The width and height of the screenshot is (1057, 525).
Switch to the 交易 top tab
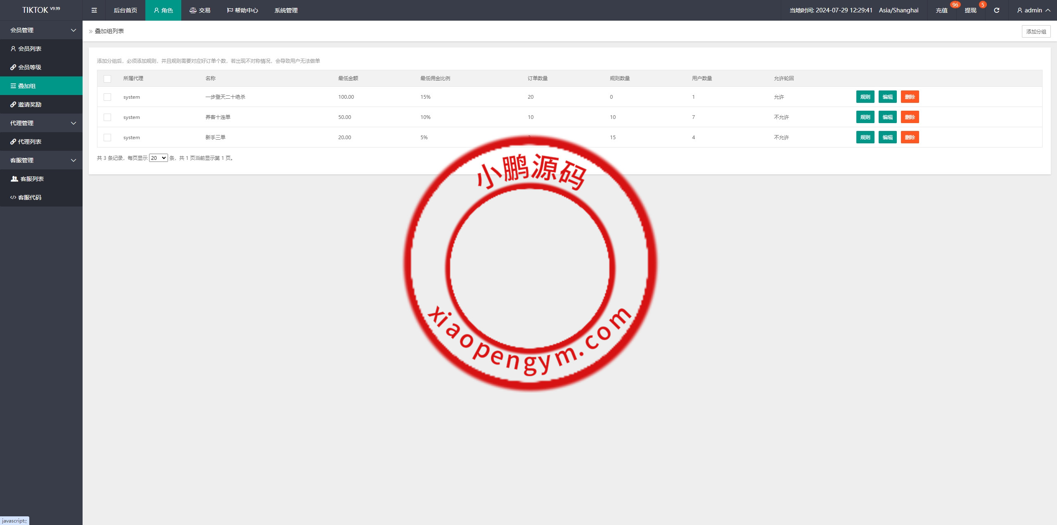[x=200, y=10]
